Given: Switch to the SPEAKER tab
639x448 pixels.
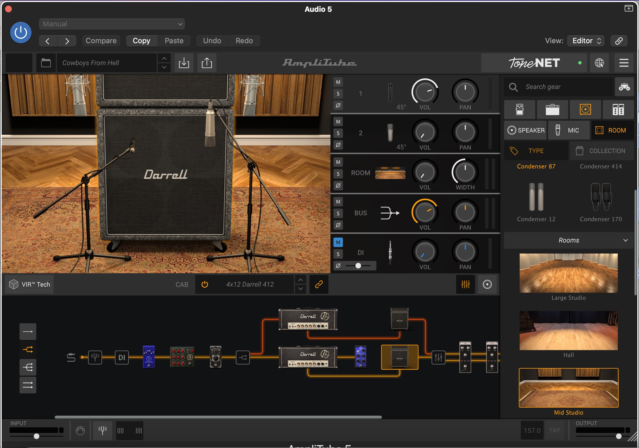Looking at the screenshot, I should (x=525, y=130).
